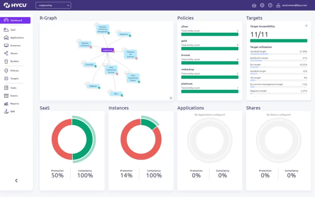The height and width of the screenshot is (197, 315).
Task: Open the Reports page from sidebar
Action: [14, 103]
